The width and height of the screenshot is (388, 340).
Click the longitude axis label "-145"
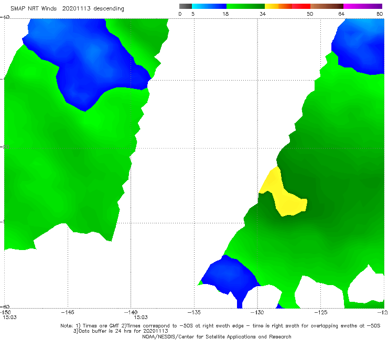pyautogui.click(x=68, y=312)
